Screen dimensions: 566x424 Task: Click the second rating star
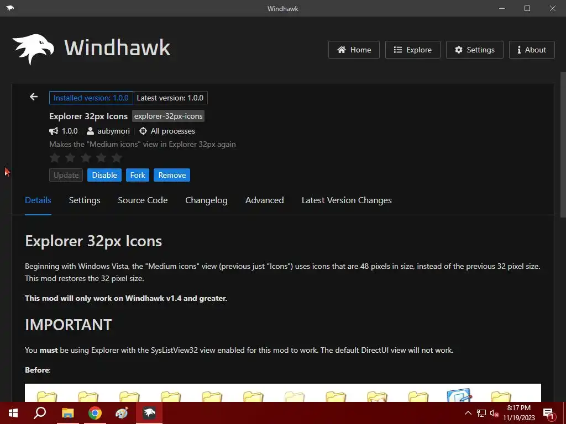click(70, 157)
